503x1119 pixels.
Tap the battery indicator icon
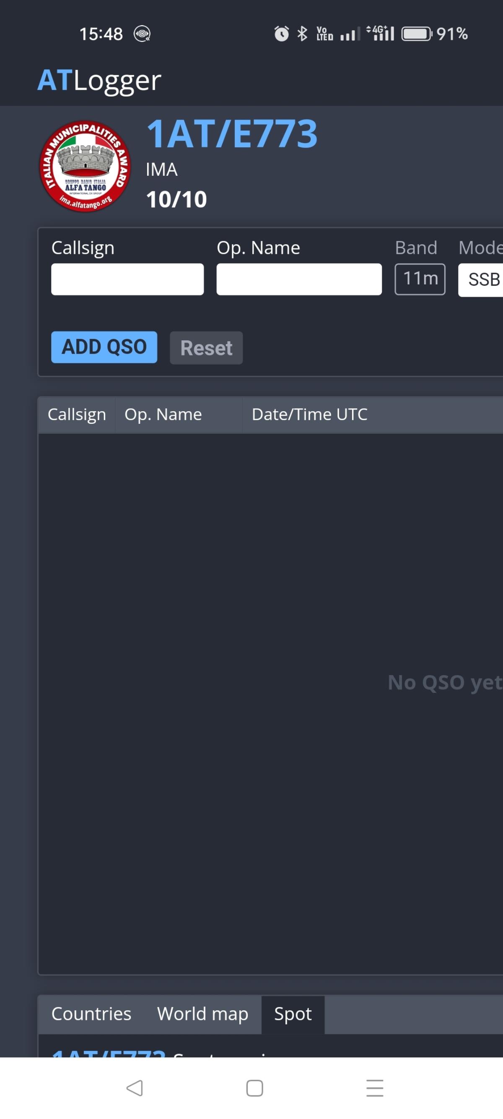point(416,34)
